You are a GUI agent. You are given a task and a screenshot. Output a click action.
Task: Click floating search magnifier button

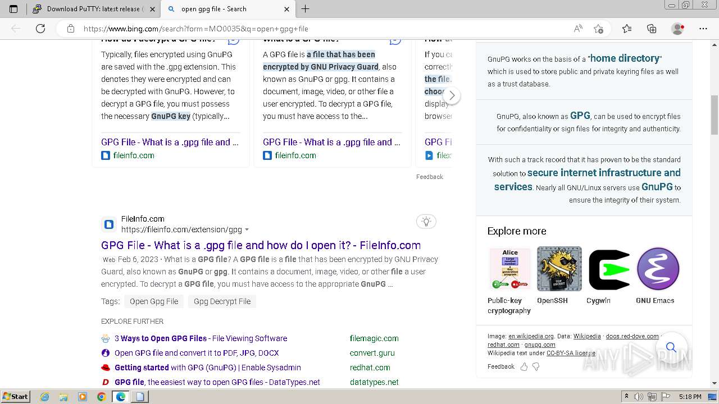pos(671,347)
